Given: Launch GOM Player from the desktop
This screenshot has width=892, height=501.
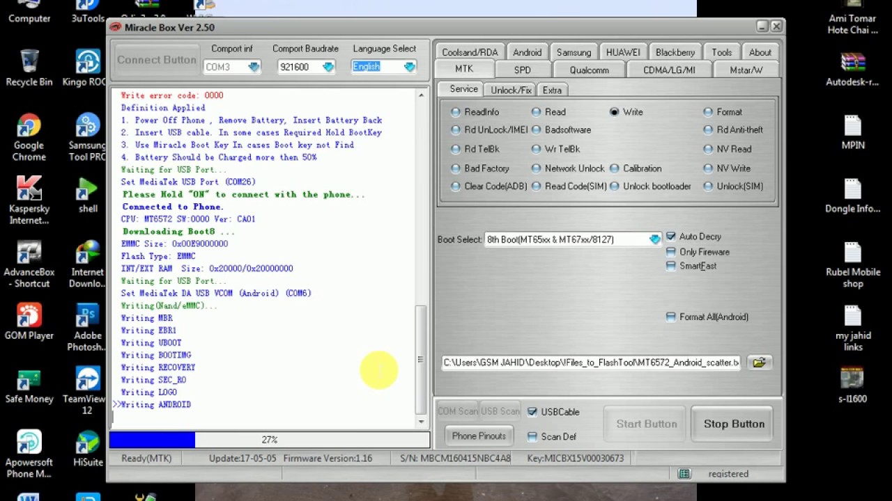Looking at the screenshot, I should pyautogui.click(x=29, y=321).
